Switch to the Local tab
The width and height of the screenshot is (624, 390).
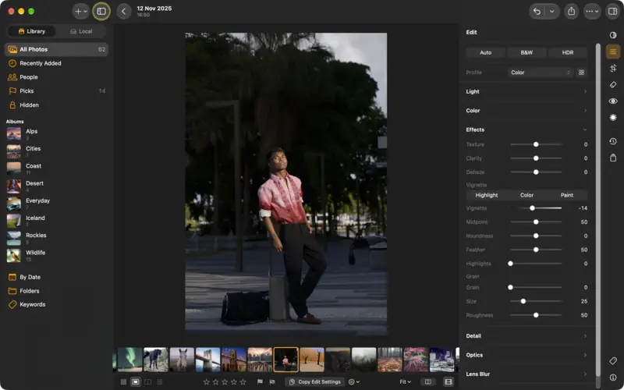click(x=81, y=31)
